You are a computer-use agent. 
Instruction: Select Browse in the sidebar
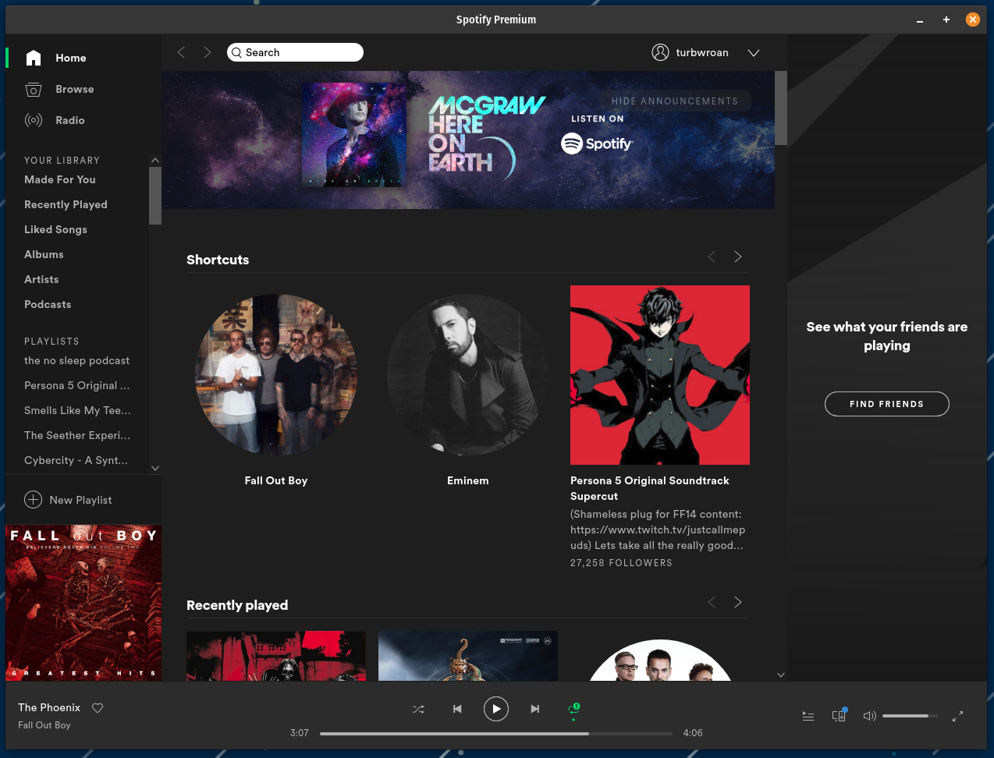coord(73,89)
